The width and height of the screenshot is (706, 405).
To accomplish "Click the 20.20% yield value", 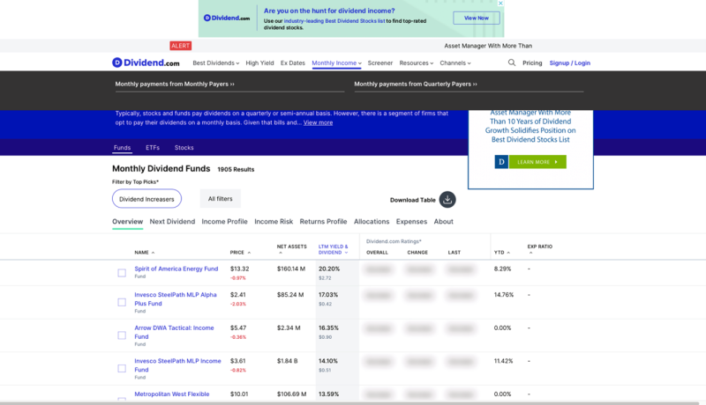I will pyautogui.click(x=329, y=269).
